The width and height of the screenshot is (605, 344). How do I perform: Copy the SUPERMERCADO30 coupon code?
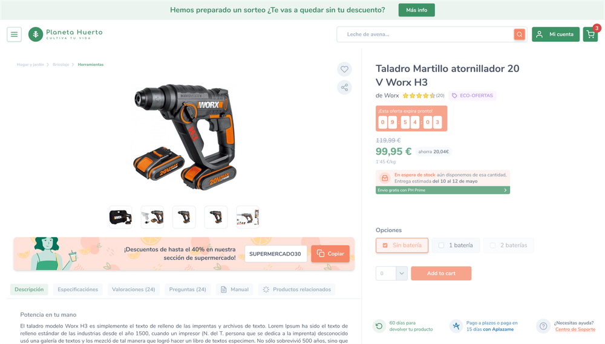[330, 254]
